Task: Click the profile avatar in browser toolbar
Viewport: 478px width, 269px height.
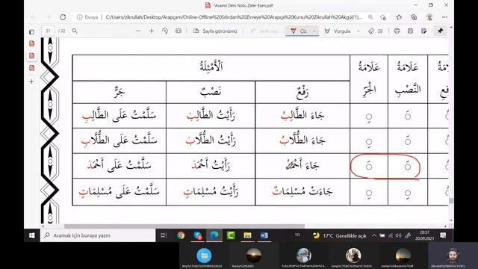Action: pyautogui.click(x=429, y=17)
